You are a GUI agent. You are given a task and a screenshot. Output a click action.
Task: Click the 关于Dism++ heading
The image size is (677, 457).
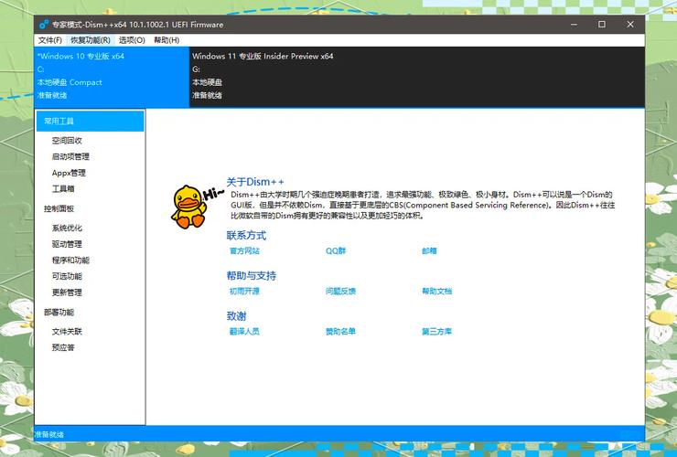pyautogui.click(x=255, y=182)
